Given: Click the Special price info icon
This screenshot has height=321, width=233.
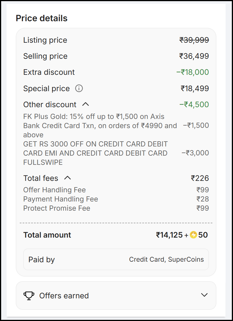Looking at the screenshot, I should point(79,89).
